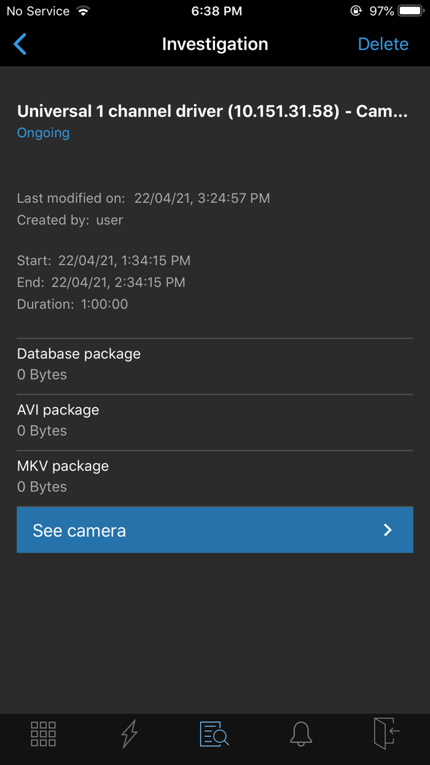This screenshot has width=430, height=765.
Task: Tap the rotation lock status icon
Action: tap(356, 11)
